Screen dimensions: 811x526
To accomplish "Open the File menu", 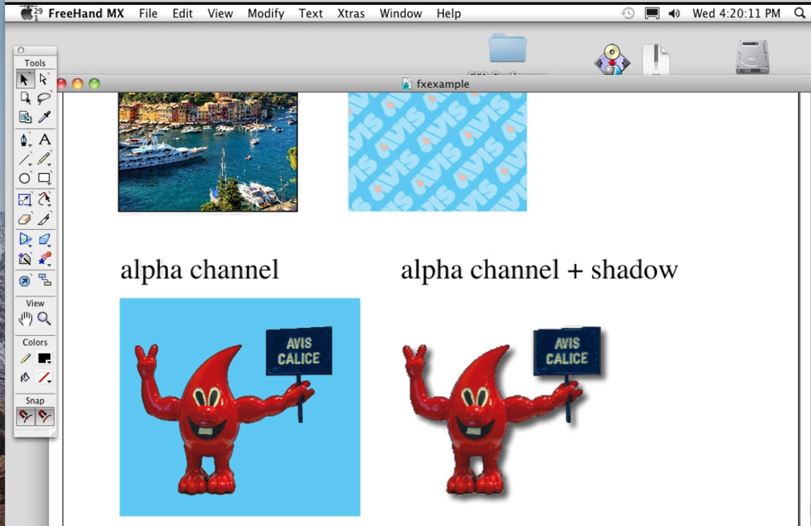I will coord(148,14).
